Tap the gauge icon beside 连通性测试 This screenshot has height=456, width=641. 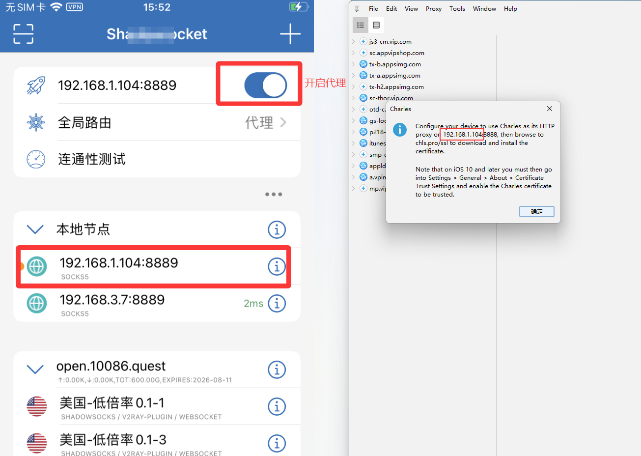pos(36,159)
